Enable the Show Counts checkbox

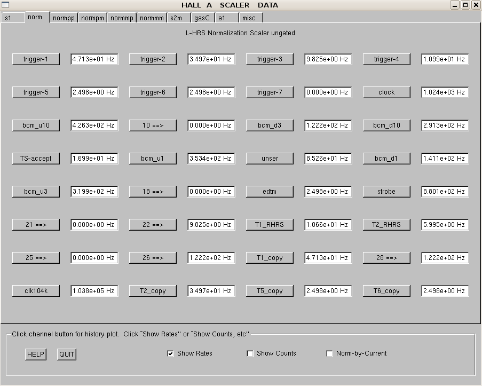(250, 354)
